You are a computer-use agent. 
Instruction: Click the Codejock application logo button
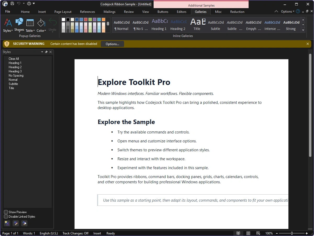pyautogui.click(x=5, y=4)
